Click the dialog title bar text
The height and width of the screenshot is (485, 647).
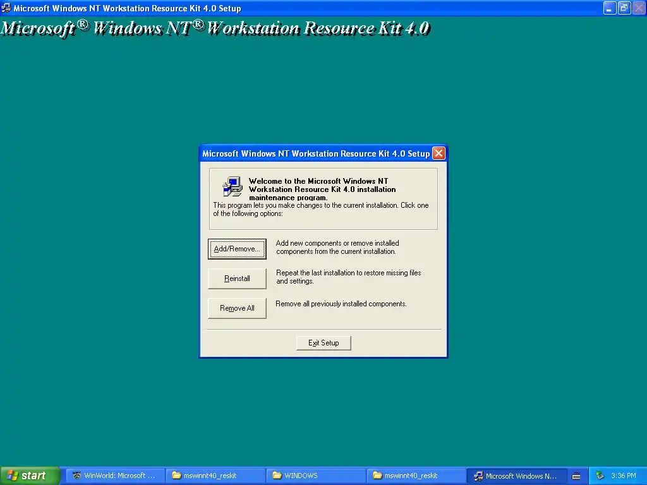[316, 153]
